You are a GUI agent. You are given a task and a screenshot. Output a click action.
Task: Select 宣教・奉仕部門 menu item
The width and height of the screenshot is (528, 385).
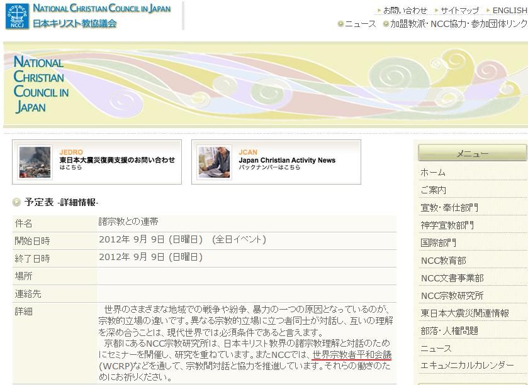click(449, 208)
